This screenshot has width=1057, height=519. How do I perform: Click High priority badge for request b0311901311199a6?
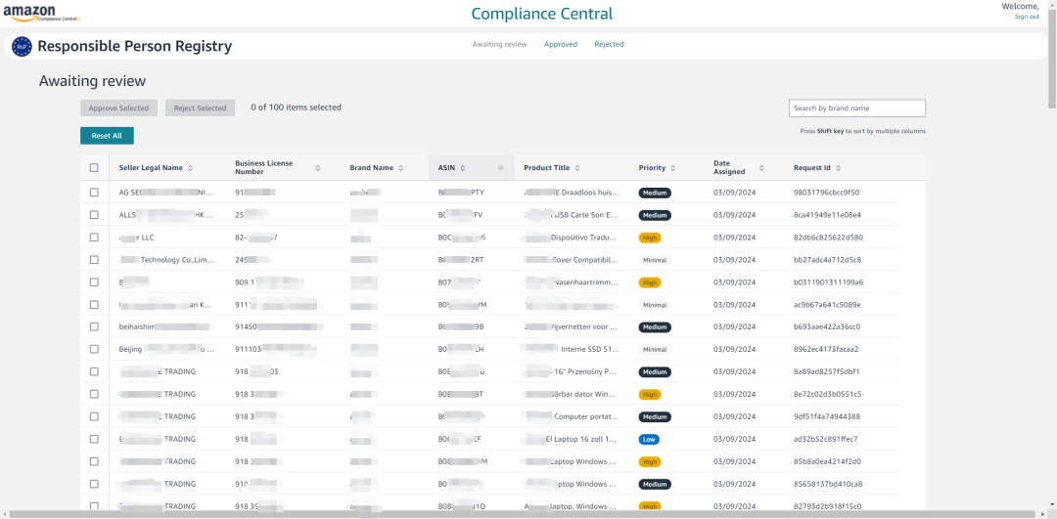tap(650, 282)
